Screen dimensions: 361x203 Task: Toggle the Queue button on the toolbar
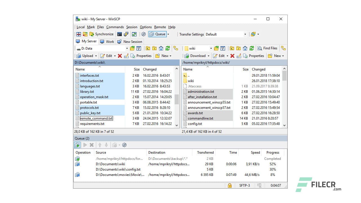(x=157, y=34)
